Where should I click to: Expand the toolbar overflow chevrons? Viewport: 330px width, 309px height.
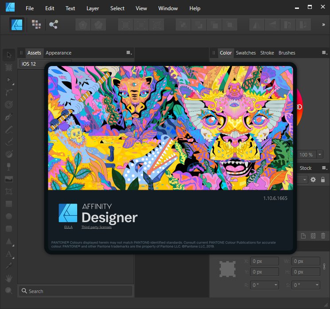point(323,25)
